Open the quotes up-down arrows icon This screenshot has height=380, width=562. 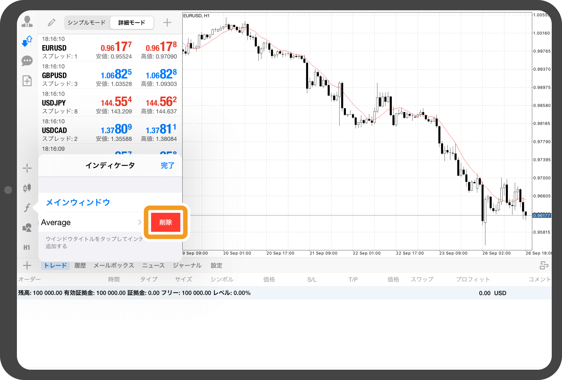point(27,41)
